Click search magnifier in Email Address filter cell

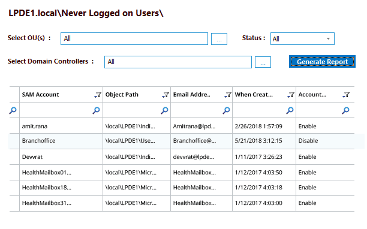pyautogui.click(x=226, y=110)
